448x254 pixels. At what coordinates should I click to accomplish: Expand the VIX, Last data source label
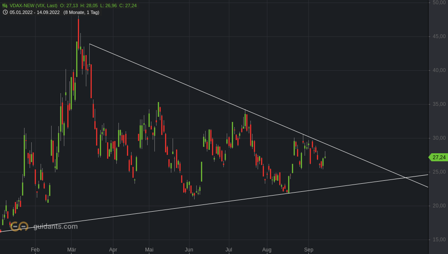(47, 6)
